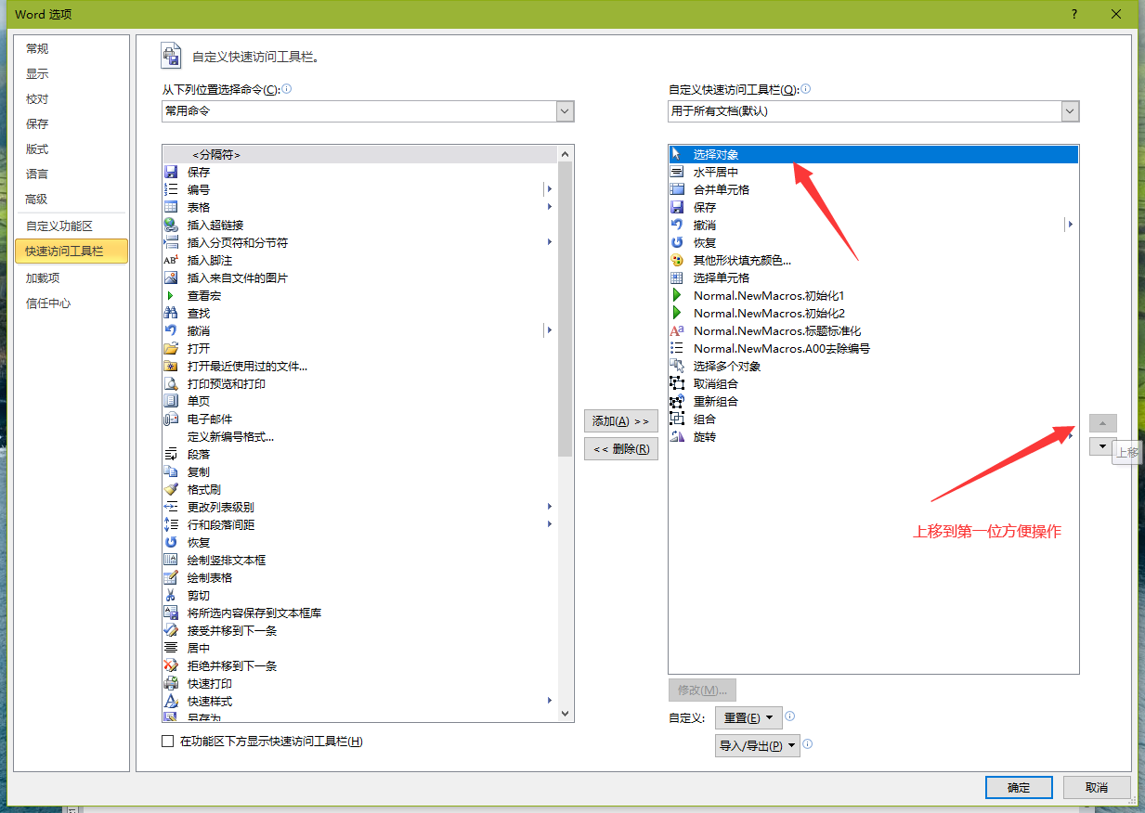Select the 电子邮件 icon

point(171,419)
